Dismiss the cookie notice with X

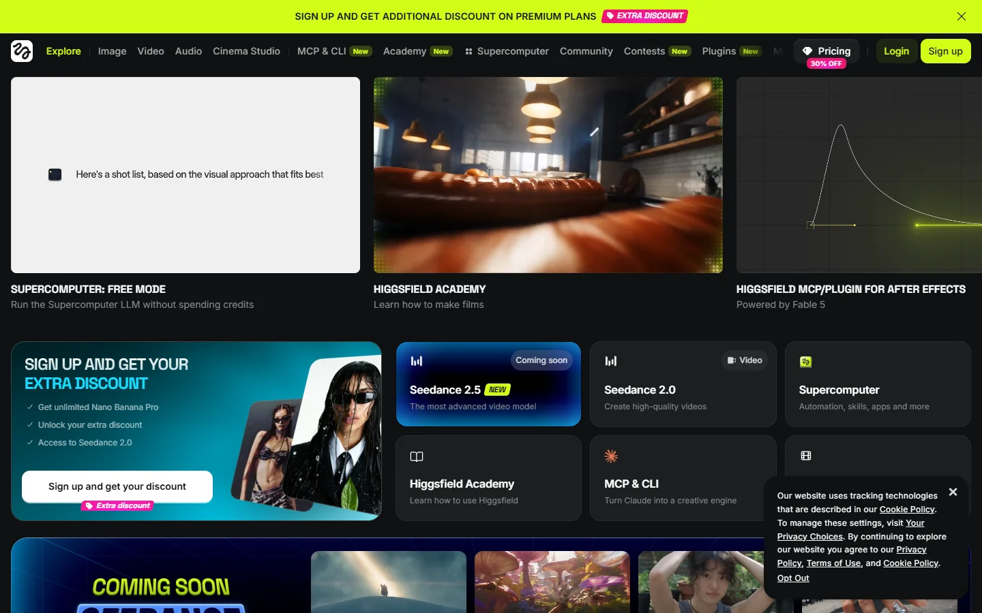[953, 492]
